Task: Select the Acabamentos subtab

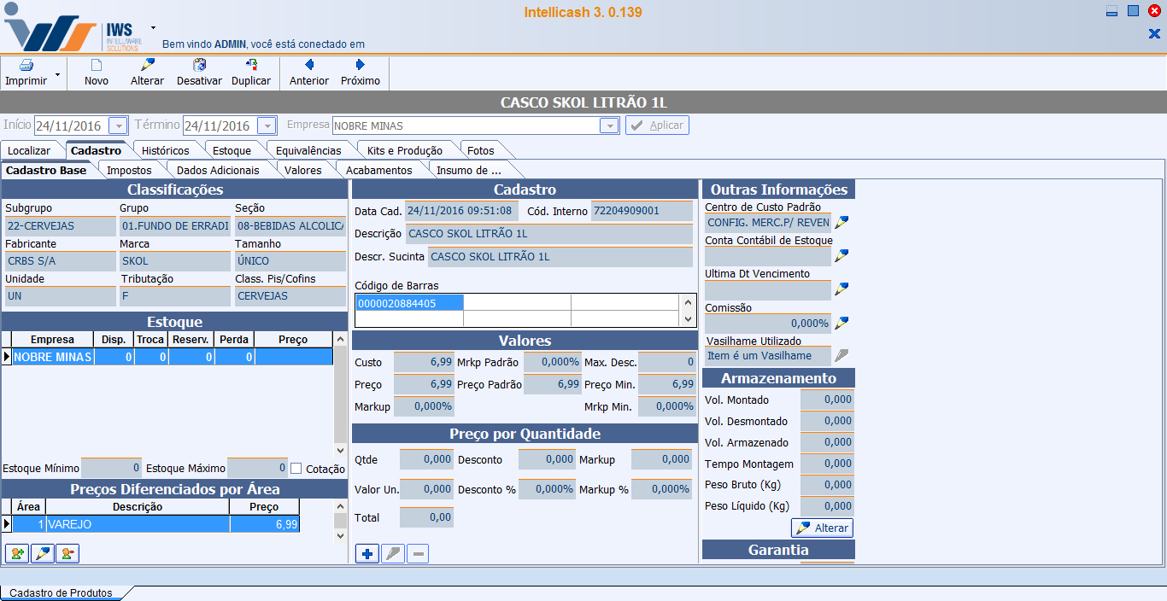Action: point(379,170)
